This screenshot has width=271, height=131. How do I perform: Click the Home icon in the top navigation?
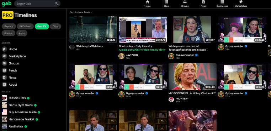tap(148, 2)
